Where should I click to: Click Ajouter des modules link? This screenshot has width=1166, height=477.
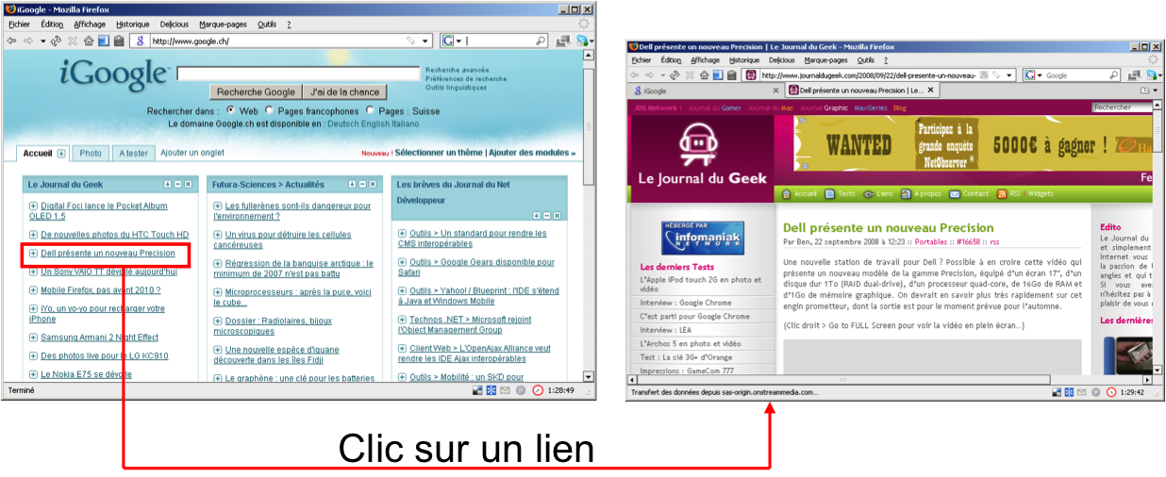click(531, 153)
